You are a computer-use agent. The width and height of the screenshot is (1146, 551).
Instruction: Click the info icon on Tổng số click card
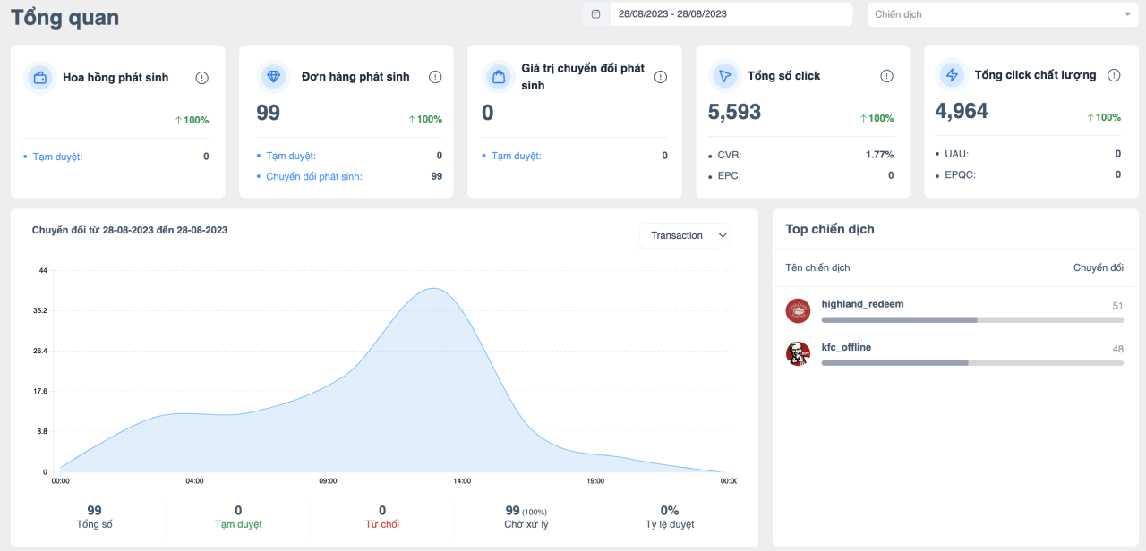886,76
